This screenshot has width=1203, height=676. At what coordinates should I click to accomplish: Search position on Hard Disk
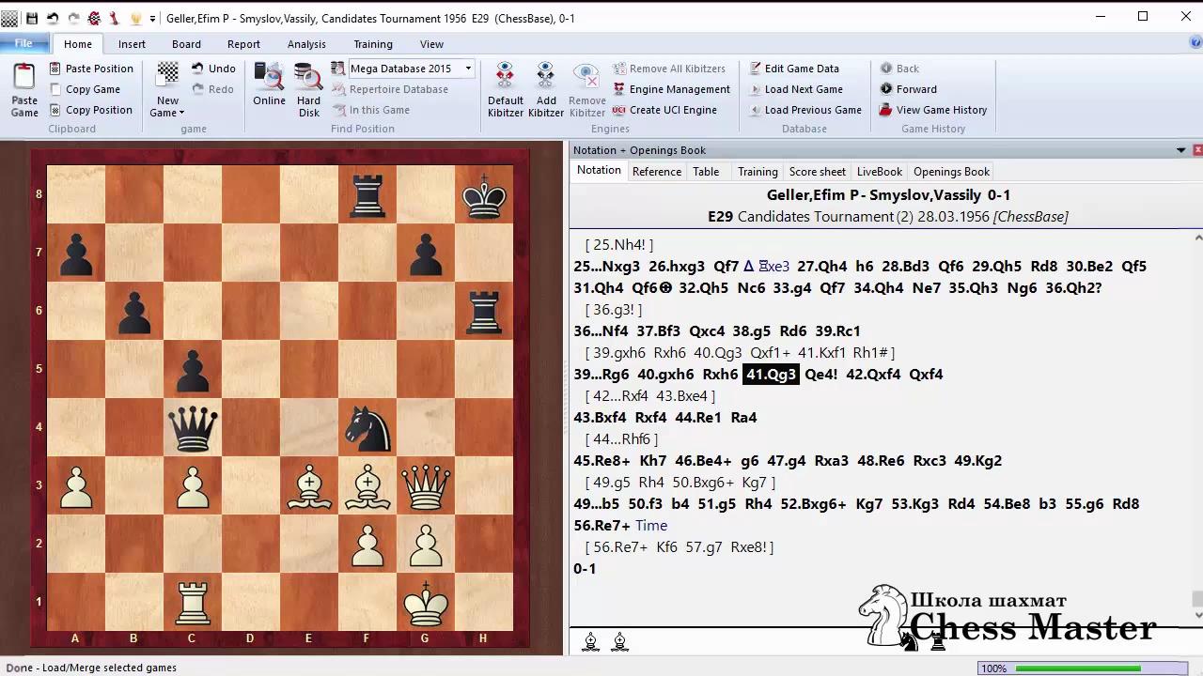point(308,80)
